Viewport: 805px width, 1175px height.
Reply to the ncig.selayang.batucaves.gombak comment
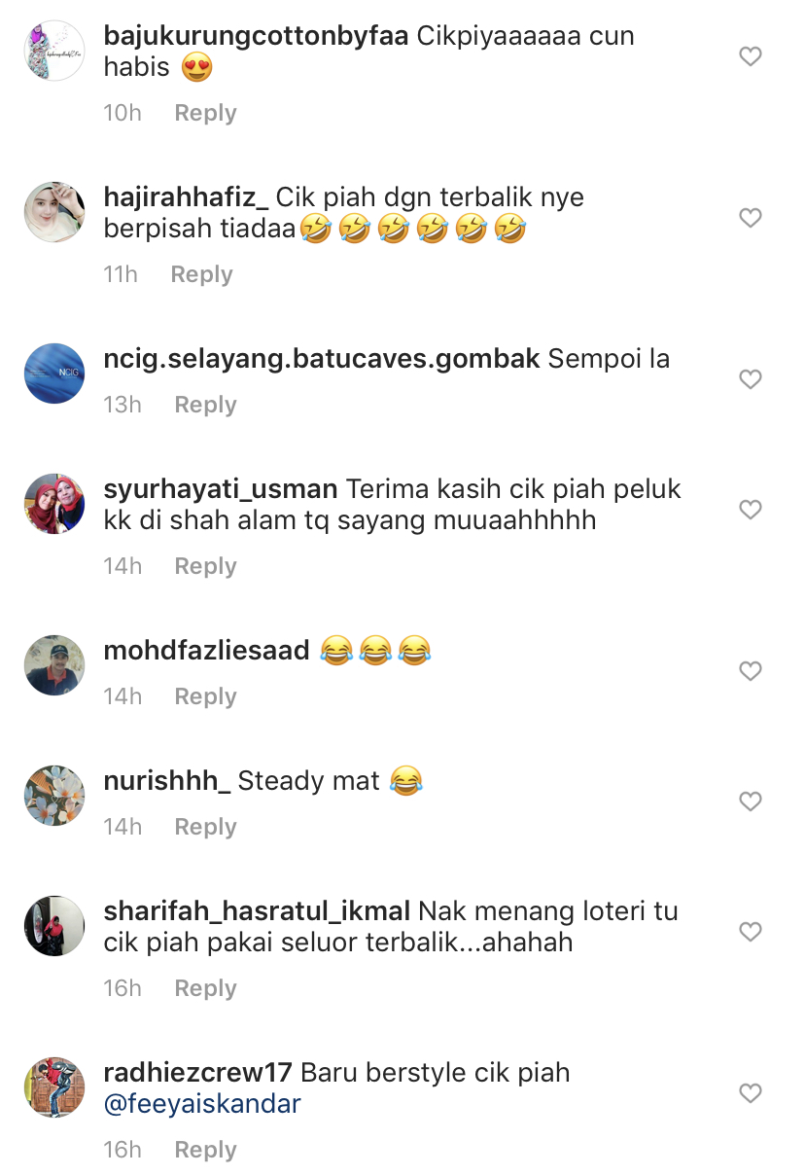(x=205, y=405)
